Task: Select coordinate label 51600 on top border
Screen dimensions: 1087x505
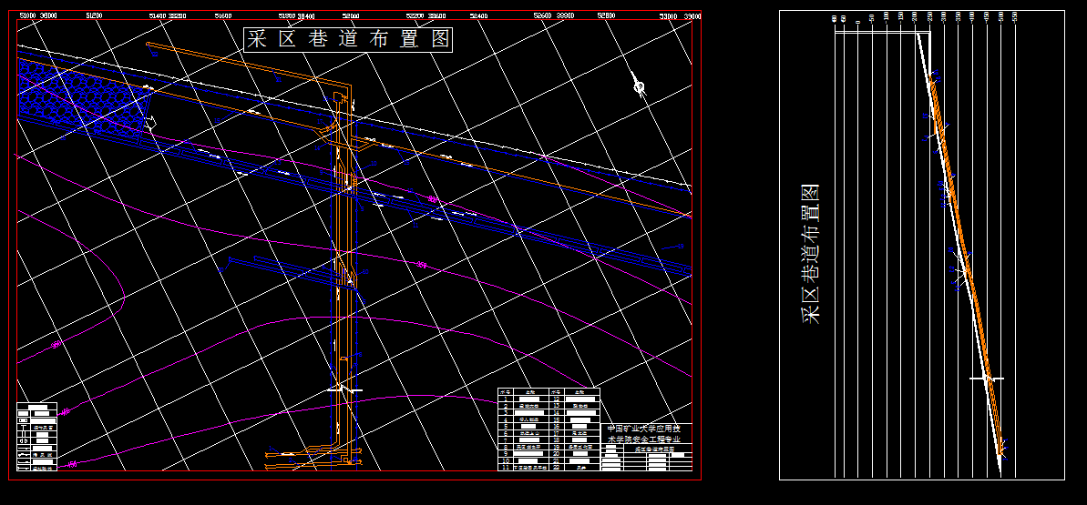Action: pyautogui.click(x=223, y=15)
